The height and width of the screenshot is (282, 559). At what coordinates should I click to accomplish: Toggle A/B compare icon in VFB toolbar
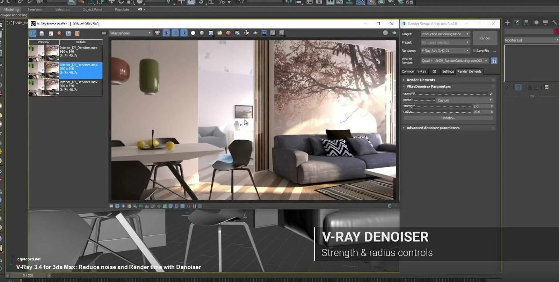264,33
